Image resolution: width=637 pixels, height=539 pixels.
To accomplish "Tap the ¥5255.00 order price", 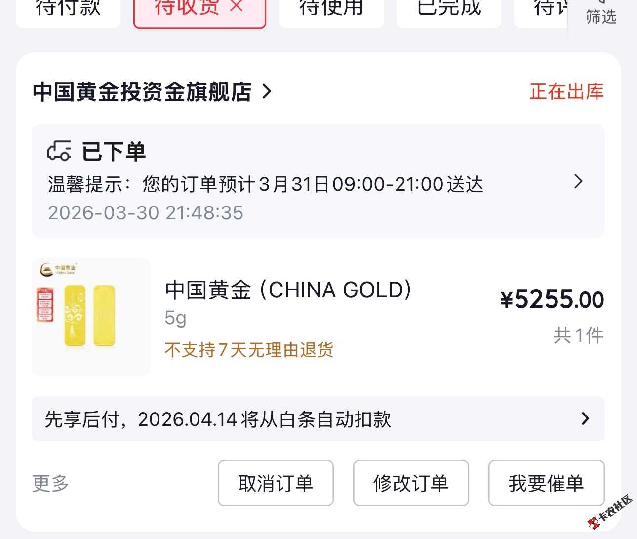I will point(552,300).
